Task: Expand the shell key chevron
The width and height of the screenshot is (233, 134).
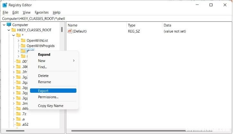Action: tap(18, 51)
